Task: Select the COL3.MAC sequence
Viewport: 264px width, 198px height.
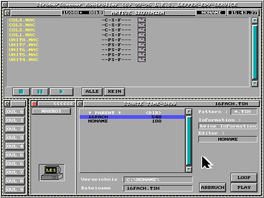Action: point(22,25)
